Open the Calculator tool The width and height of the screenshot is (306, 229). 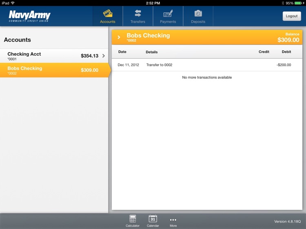(133, 221)
